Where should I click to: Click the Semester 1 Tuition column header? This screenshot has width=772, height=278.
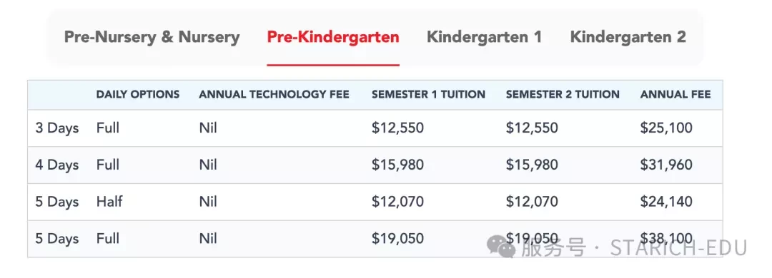pyautogui.click(x=428, y=94)
